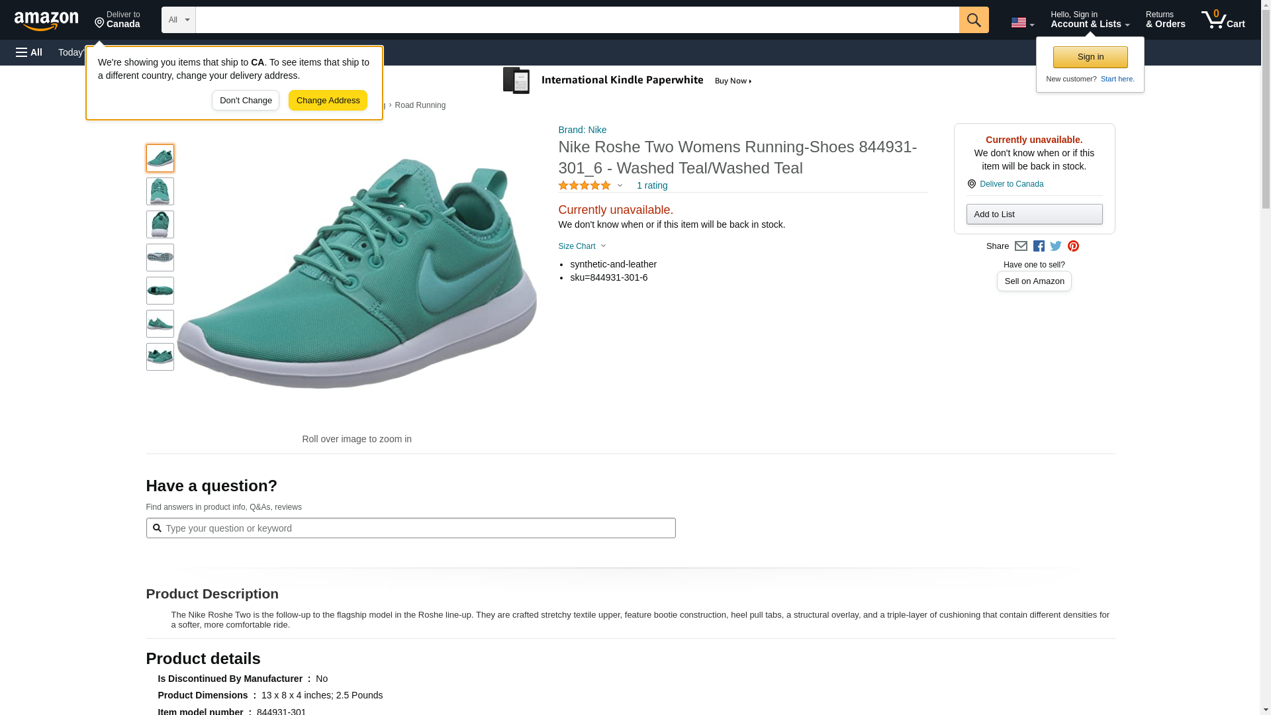Select the second shoe thumbnail image
1271x715 pixels.
160,191
